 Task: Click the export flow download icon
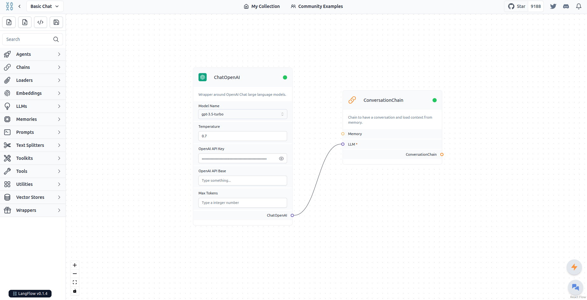pyautogui.click(x=25, y=22)
